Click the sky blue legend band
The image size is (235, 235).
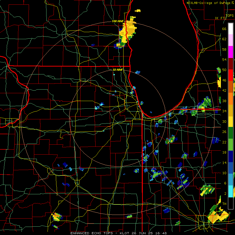point(231,179)
